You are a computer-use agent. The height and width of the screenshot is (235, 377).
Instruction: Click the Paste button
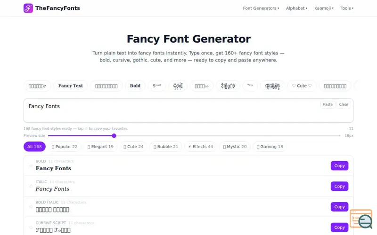pyautogui.click(x=328, y=104)
